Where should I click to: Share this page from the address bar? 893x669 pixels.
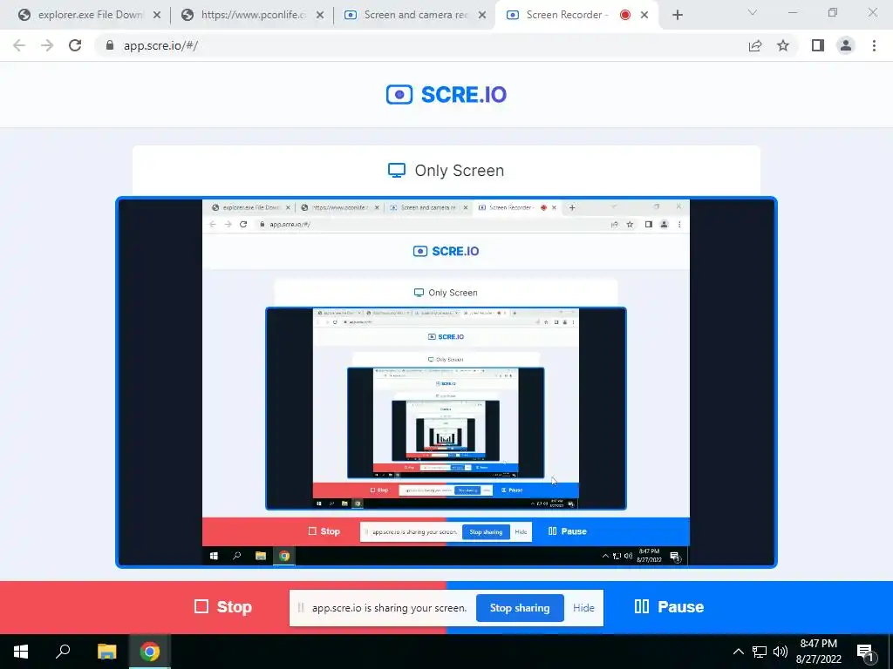click(x=755, y=45)
